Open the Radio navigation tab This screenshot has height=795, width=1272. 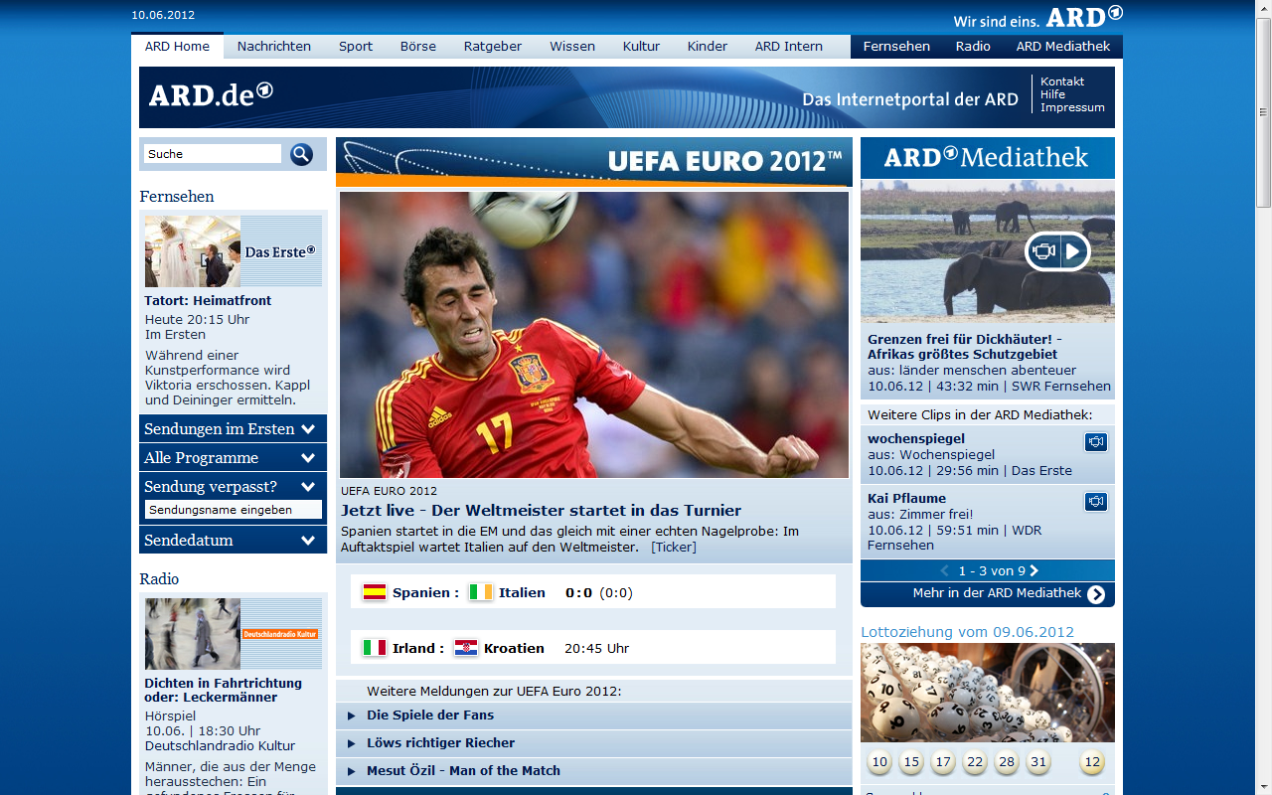pos(973,47)
